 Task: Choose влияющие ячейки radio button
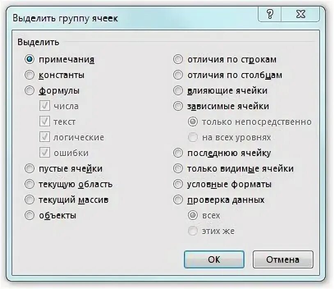pos(178,91)
